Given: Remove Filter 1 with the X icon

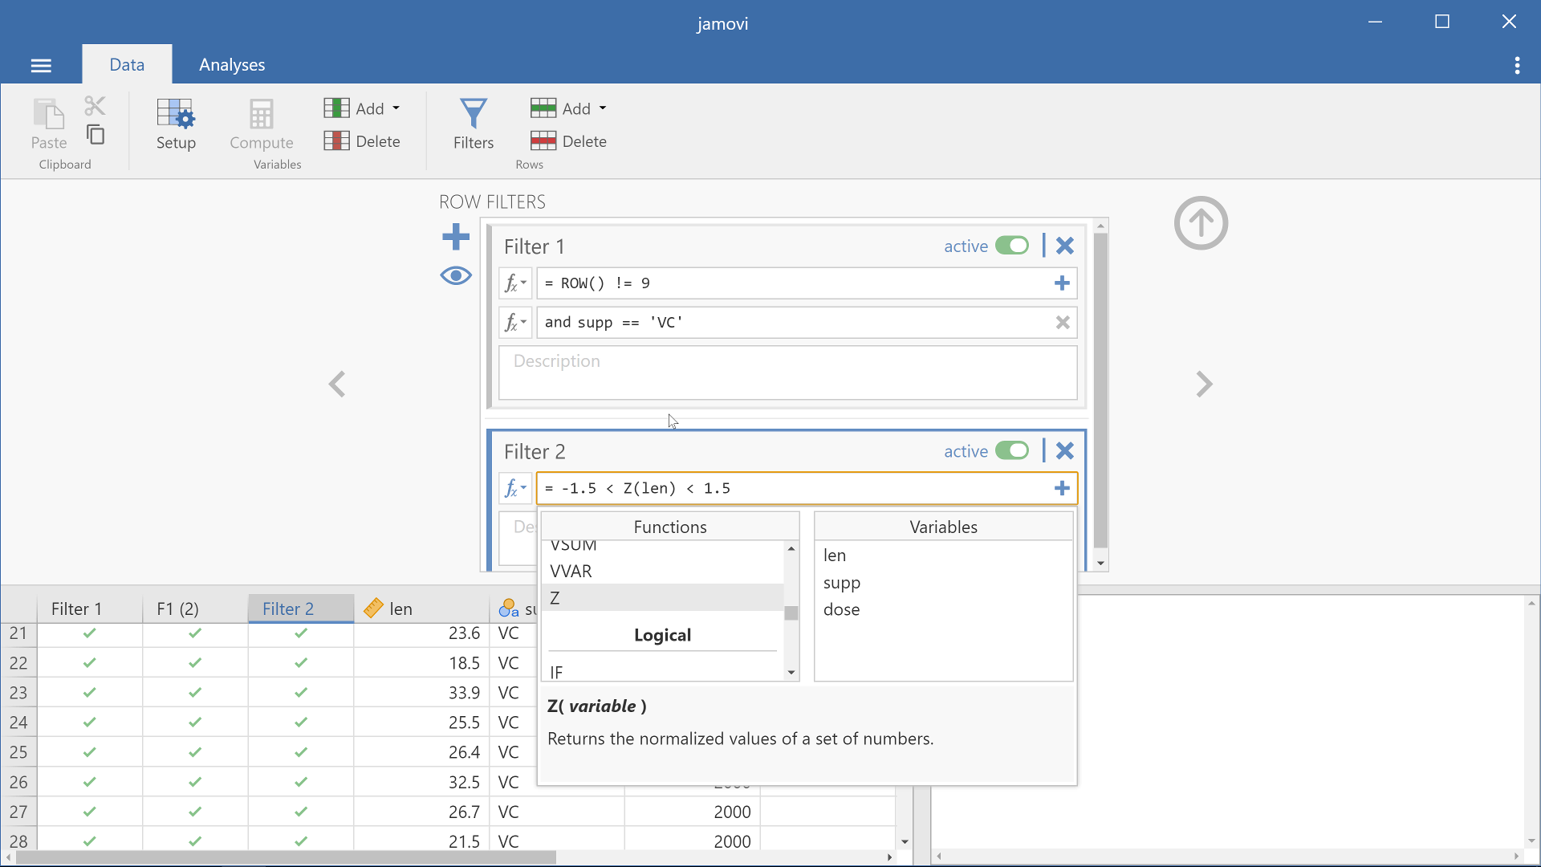Looking at the screenshot, I should tap(1064, 246).
